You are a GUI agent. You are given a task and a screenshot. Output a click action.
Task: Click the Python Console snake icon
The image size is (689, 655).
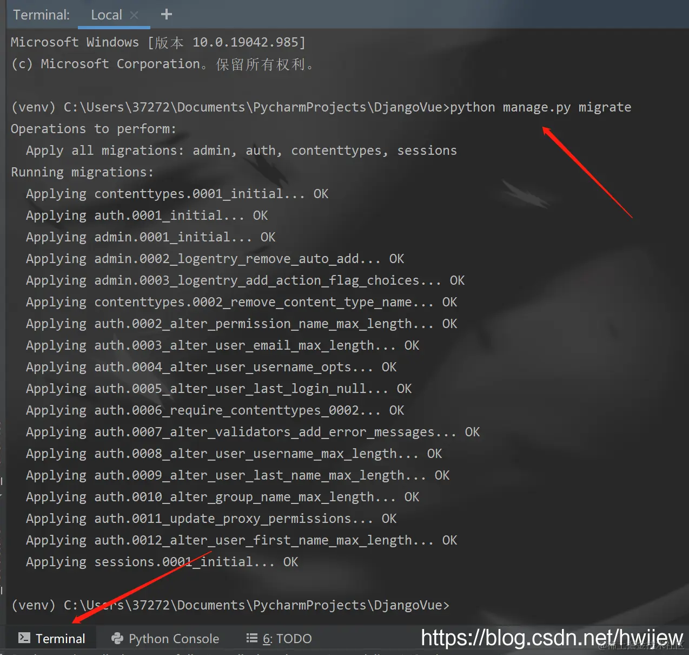[x=117, y=638]
